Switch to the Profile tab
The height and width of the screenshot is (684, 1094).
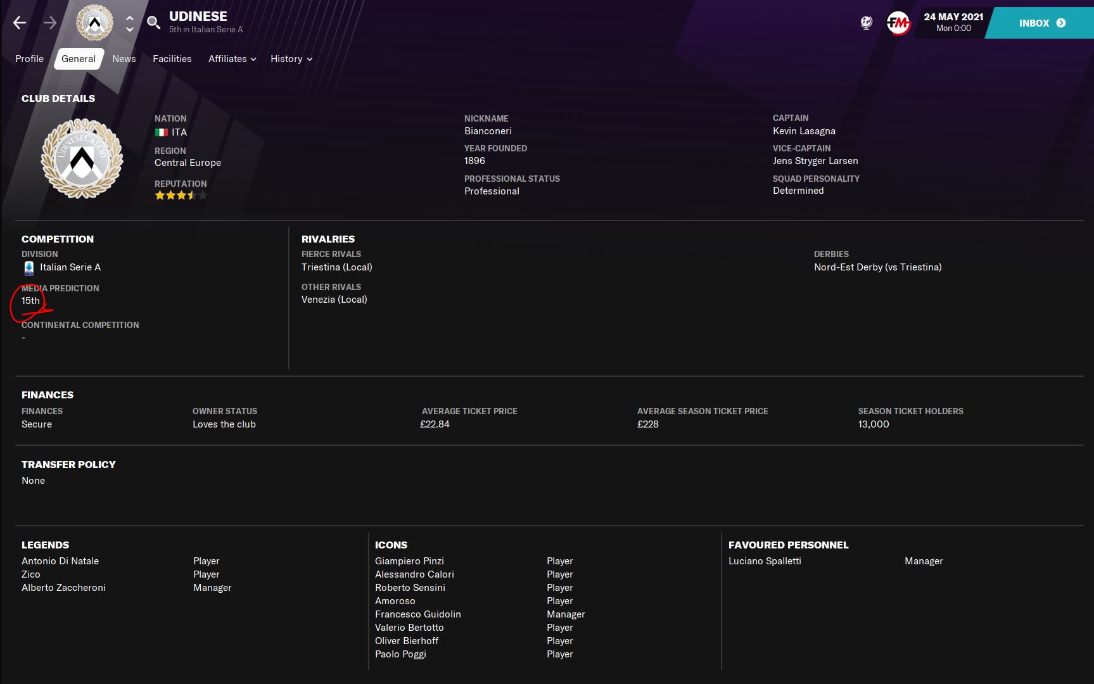coord(29,59)
